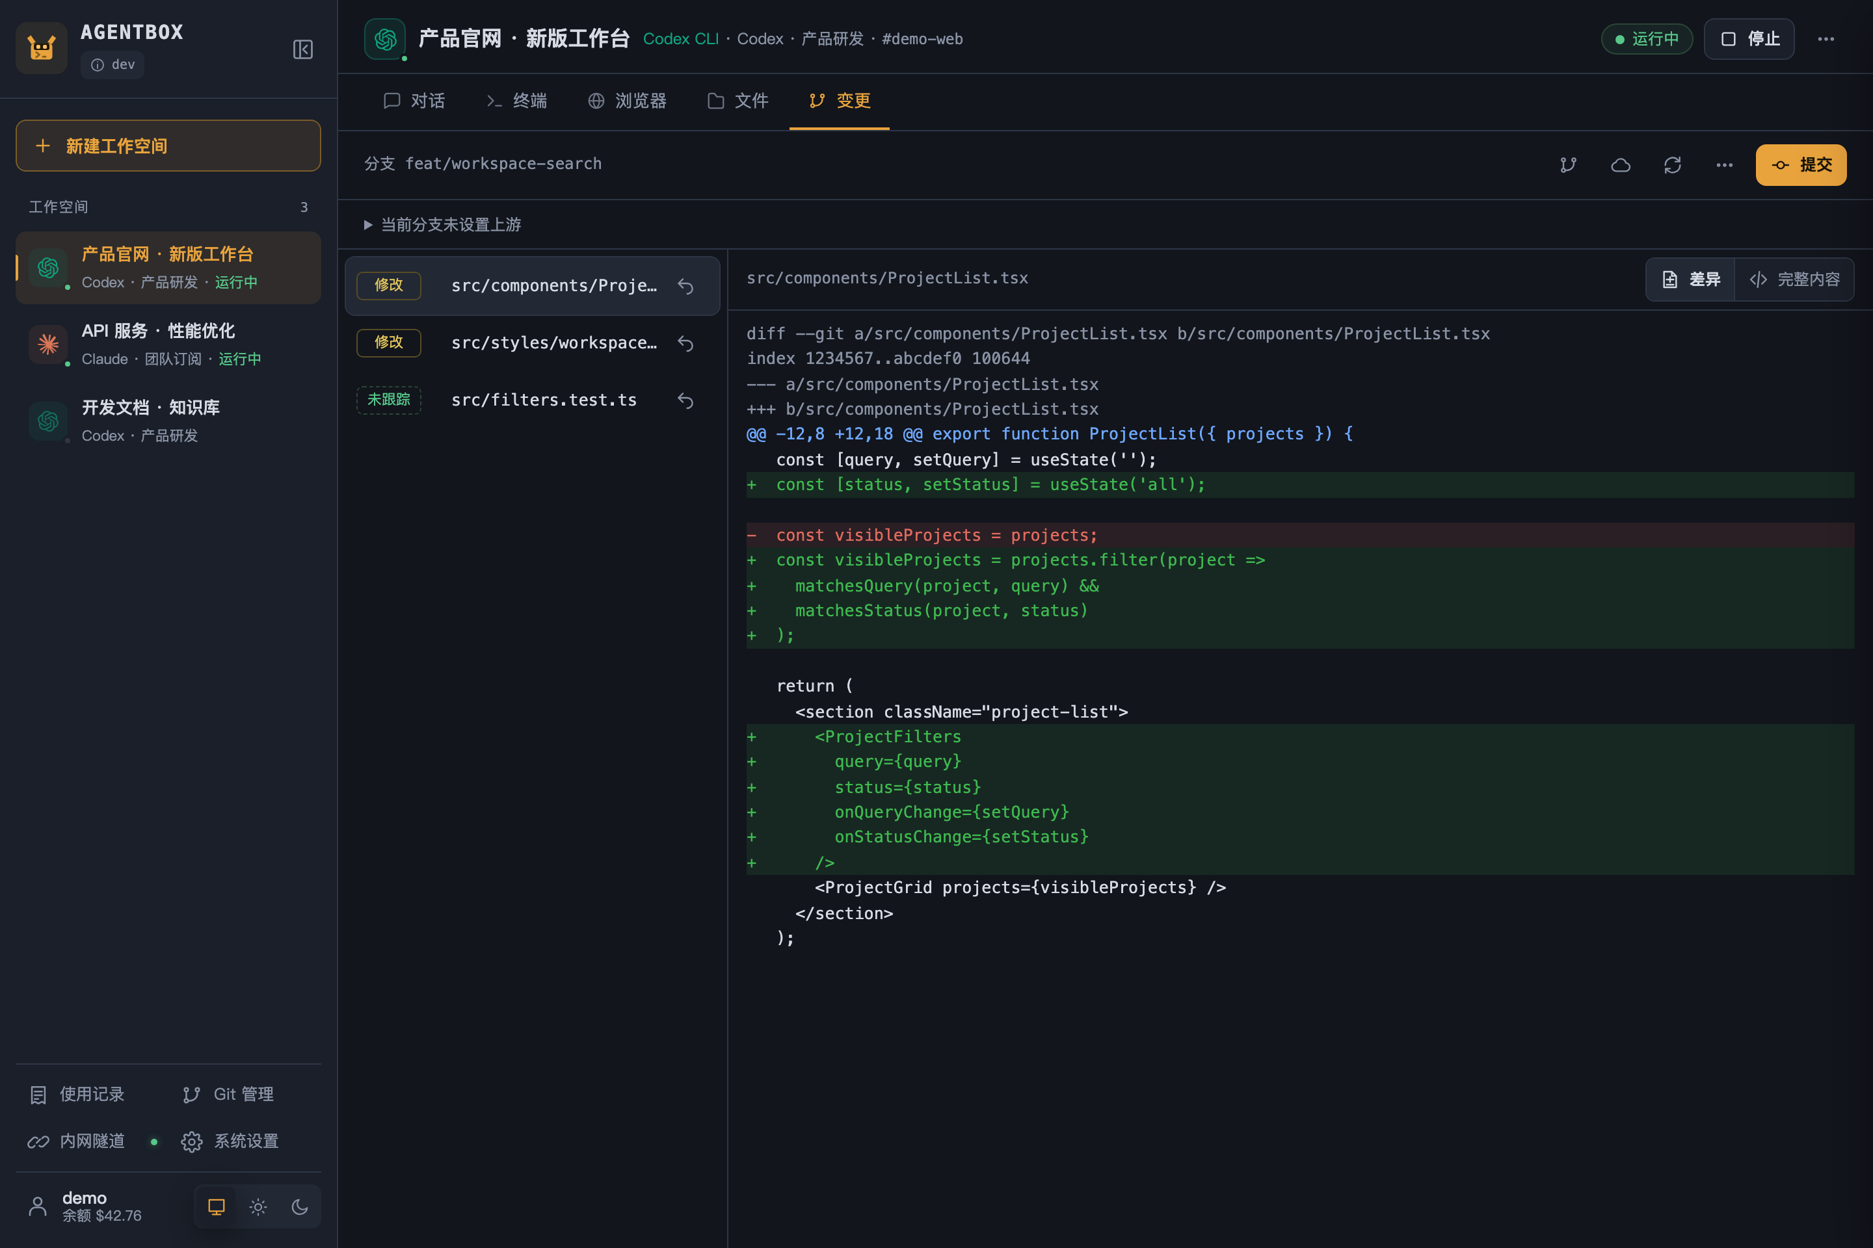The height and width of the screenshot is (1248, 1873).
Task: Click branch name feat/workspace-search
Action: tap(503, 164)
